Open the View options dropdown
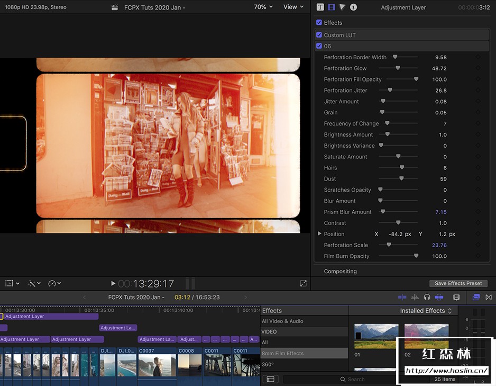Image resolution: width=496 pixels, height=386 pixels. pos(293,7)
